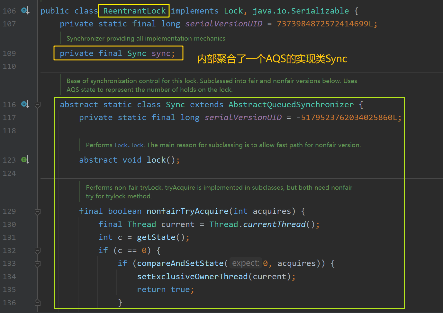The image size is (443, 313).
Task: Click the -5179523762034025860L value on line 117
Action: (x=347, y=118)
